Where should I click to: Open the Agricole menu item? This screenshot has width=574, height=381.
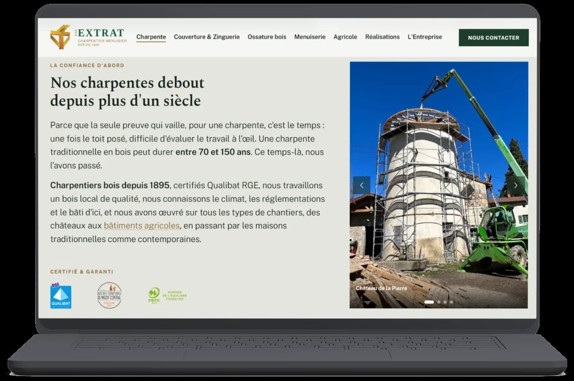point(345,37)
